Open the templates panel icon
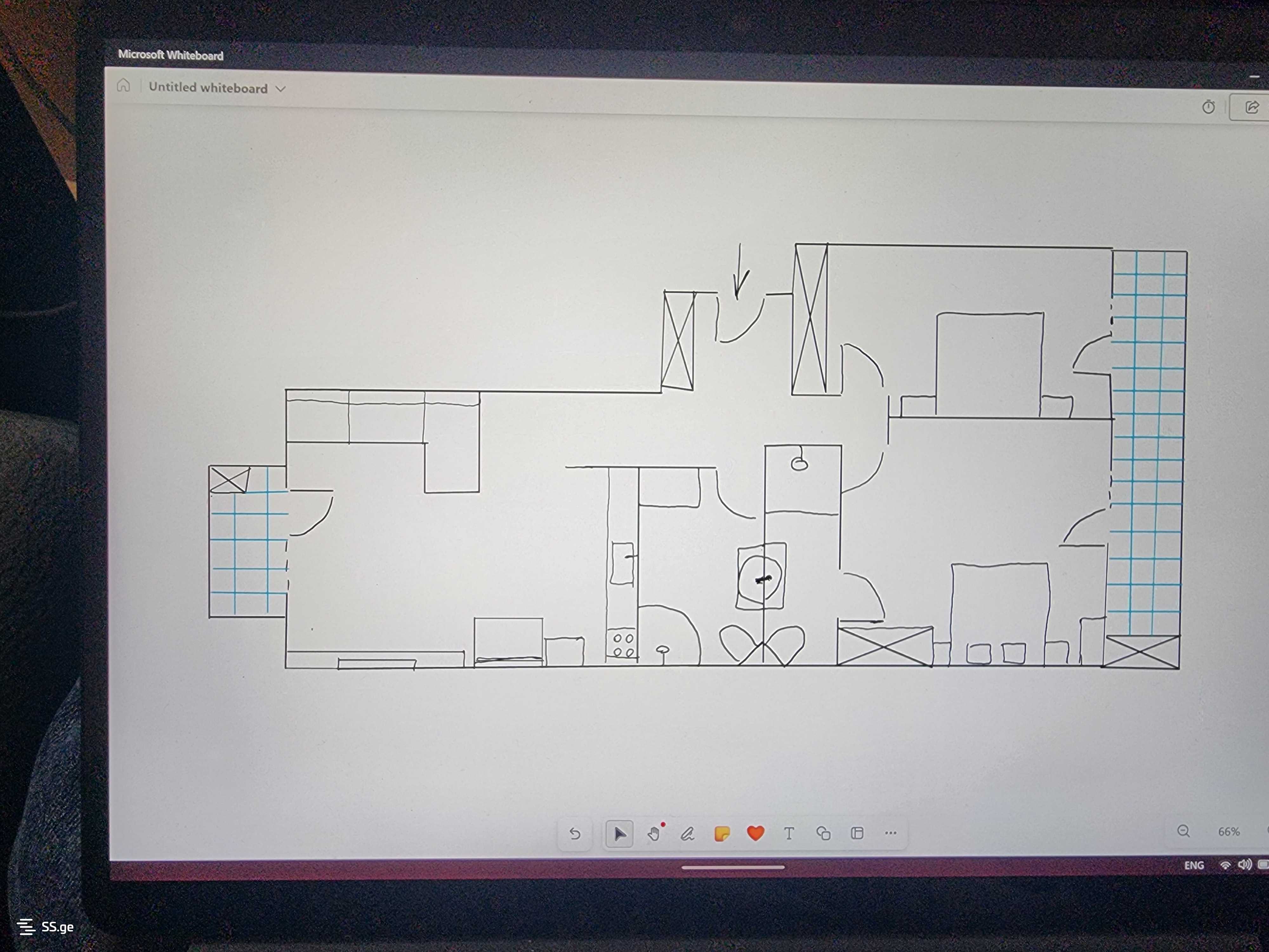Image resolution: width=1269 pixels, height=952 pixels. (x=857, y=833)
